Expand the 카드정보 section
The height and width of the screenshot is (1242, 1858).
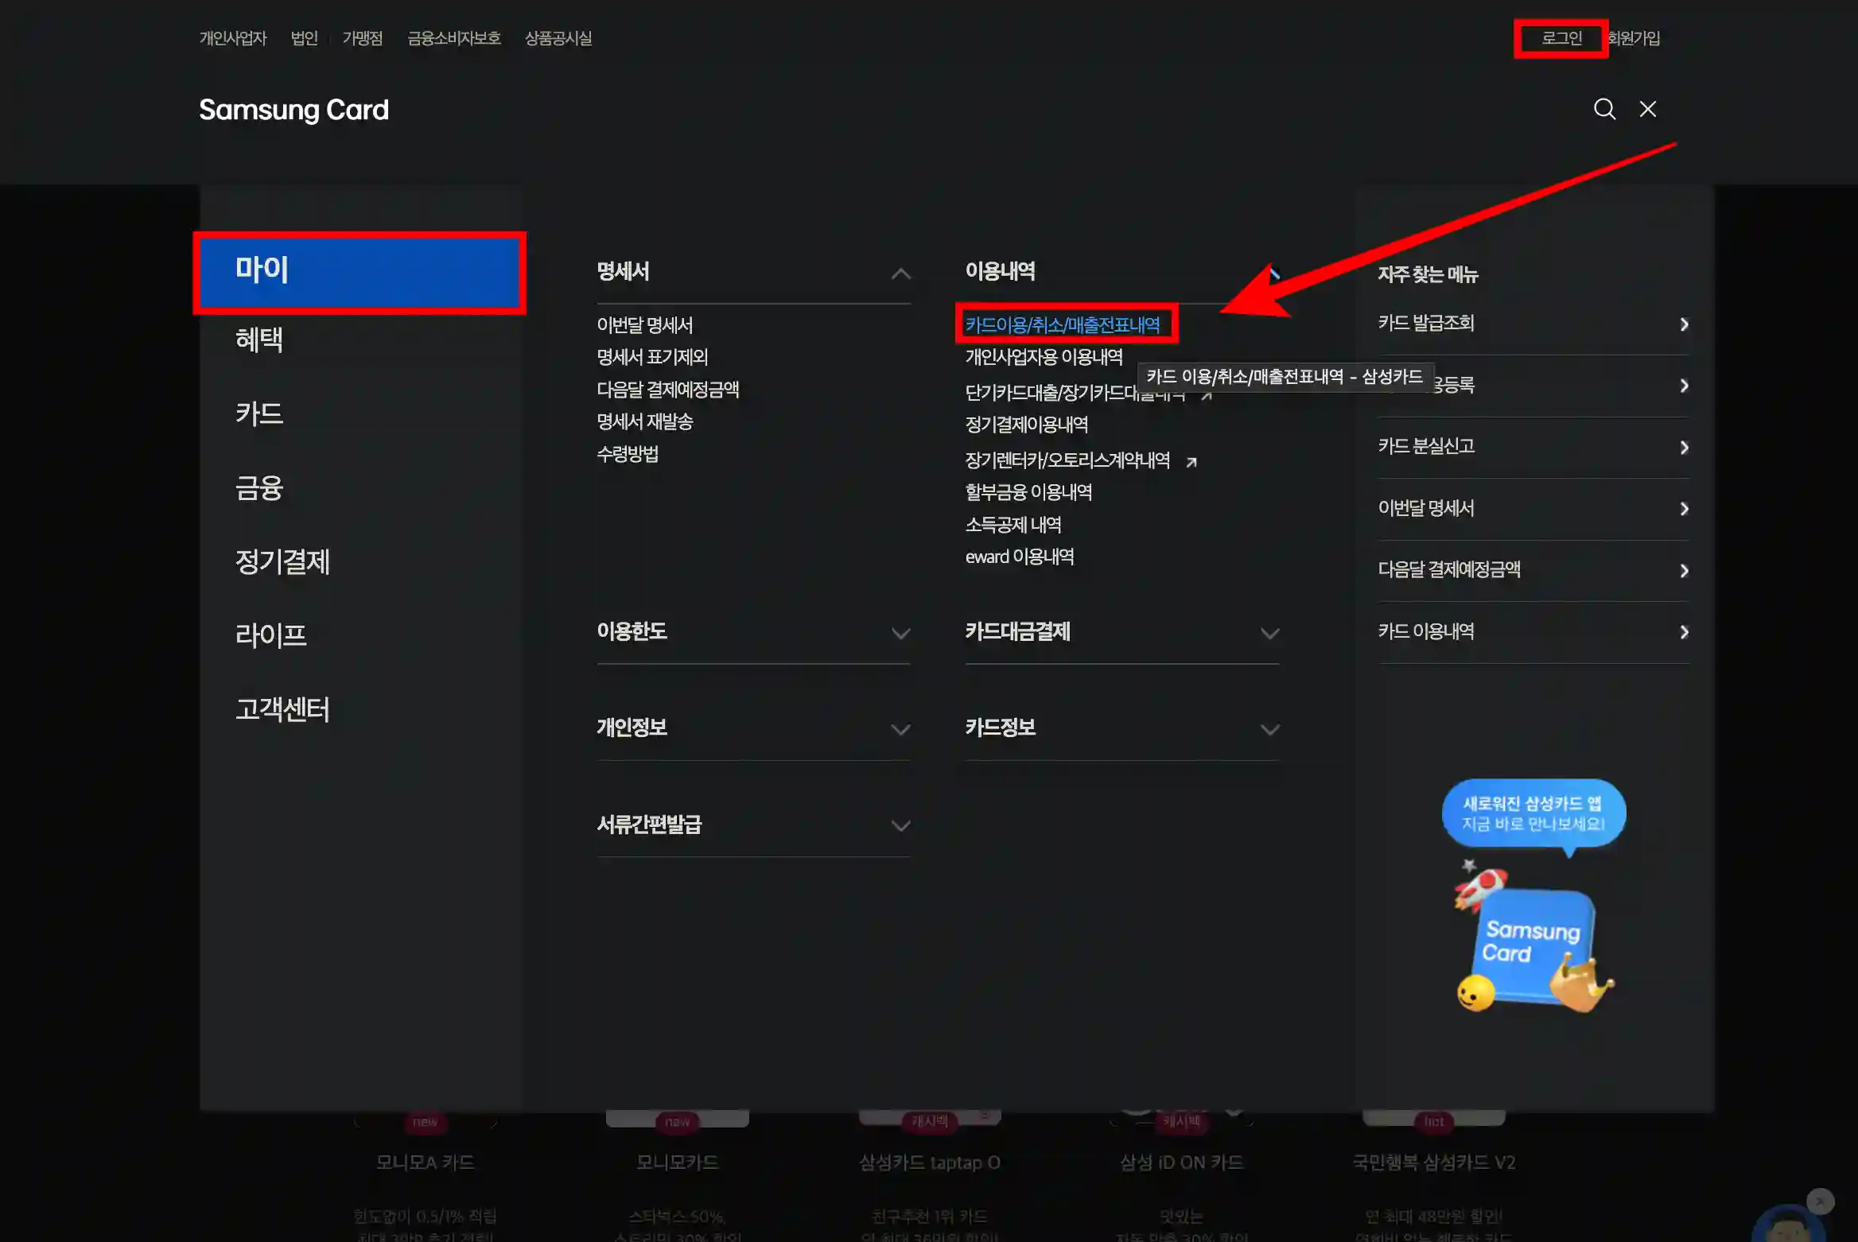click(x=1269, y=730)
